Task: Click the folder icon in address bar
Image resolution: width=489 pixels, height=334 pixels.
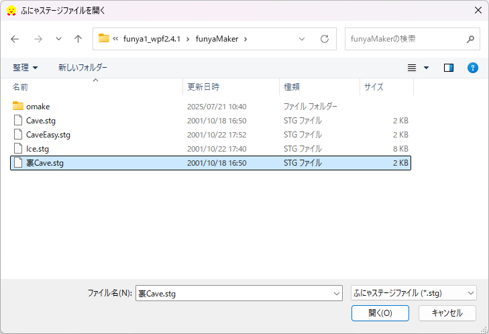Action: (x=103, y=38)
